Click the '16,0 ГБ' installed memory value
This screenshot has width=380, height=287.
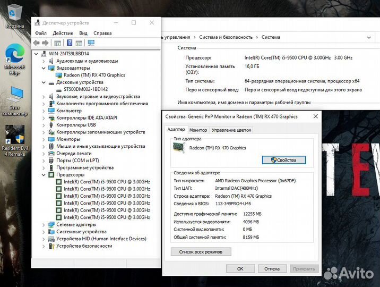[x=252, y=66]
